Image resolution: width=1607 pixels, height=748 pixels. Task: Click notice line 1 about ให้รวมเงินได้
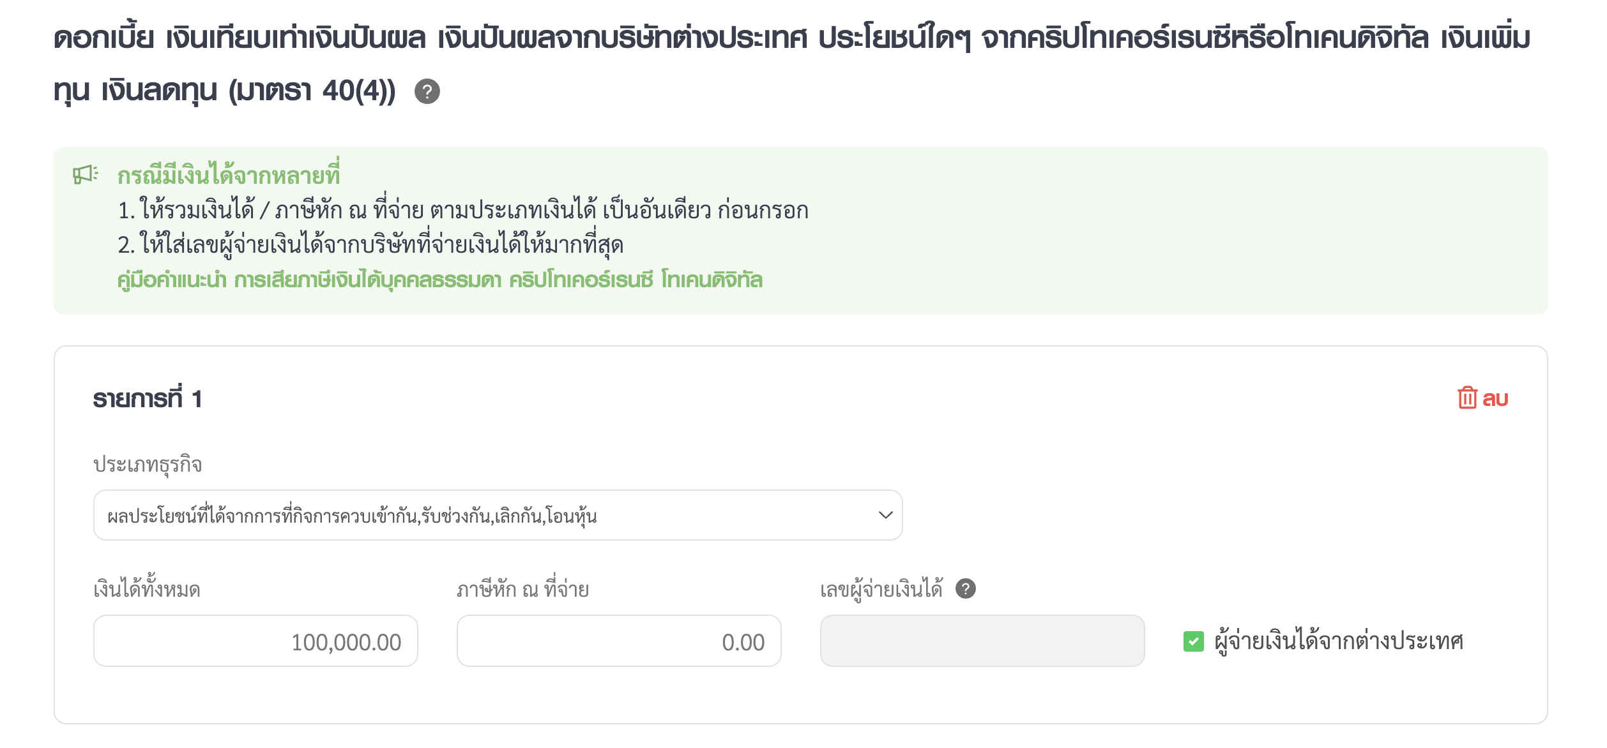[463, 210]
